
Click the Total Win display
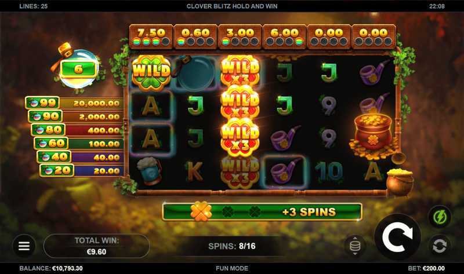click(x=96, y=246)
